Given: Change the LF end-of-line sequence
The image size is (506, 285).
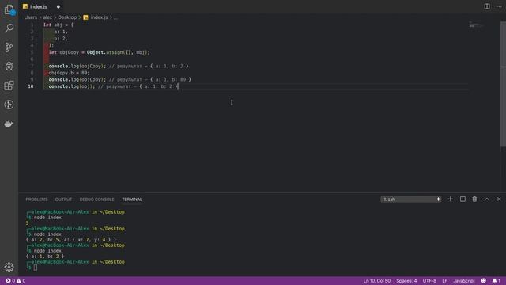Looking at the screenshot, I should pos(444,281).
